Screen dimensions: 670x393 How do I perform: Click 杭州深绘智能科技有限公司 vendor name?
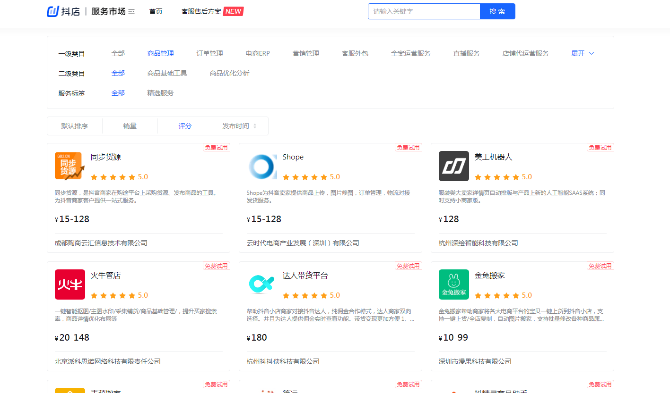tap(479, 243)
